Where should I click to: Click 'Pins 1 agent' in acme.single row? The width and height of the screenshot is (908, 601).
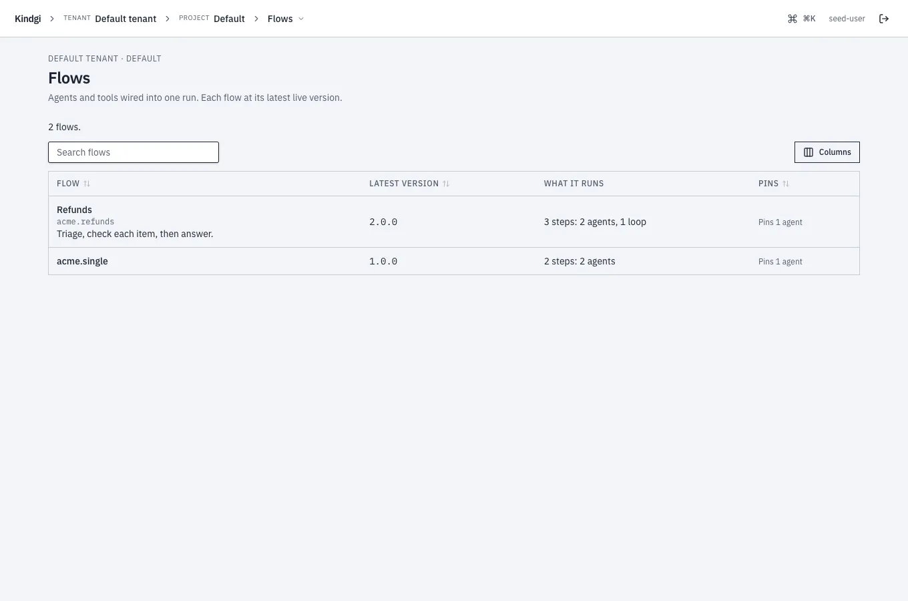pyautogui.click(x=780, y=262)
